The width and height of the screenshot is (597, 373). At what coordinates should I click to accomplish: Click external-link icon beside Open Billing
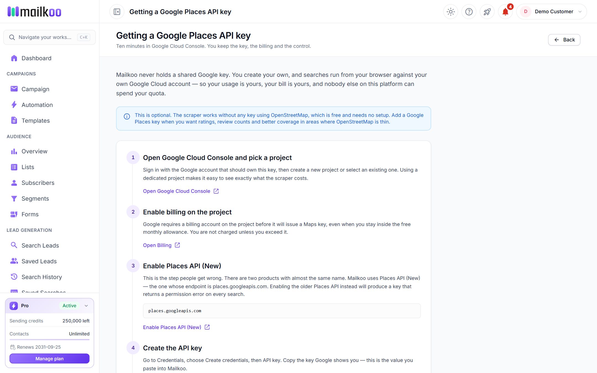(x=177, y=245)
